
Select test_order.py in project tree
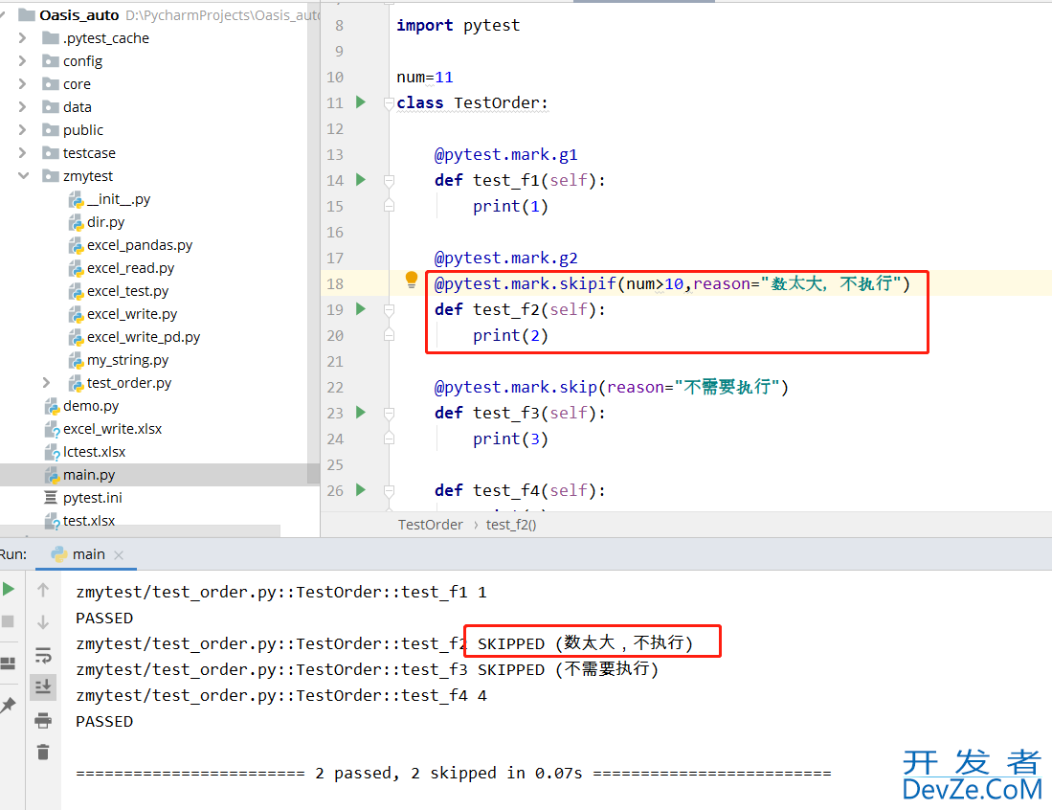[129, 383]
